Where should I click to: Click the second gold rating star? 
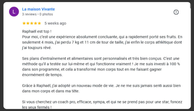tap(28, 23)
